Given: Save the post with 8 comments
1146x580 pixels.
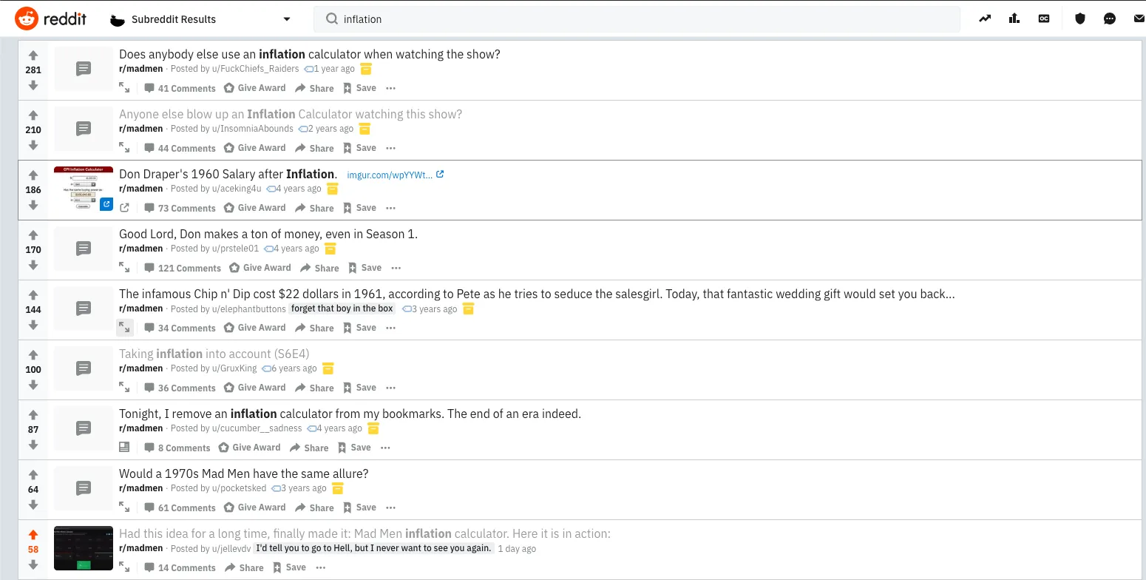Looking at the screenshot, I should click(354, 448).
